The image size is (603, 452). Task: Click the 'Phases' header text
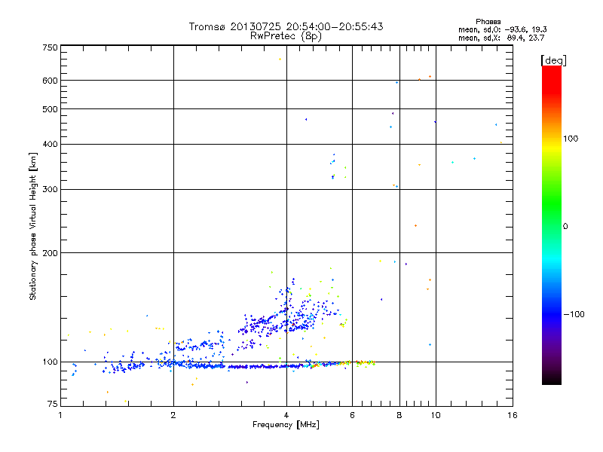click(488, 22)
